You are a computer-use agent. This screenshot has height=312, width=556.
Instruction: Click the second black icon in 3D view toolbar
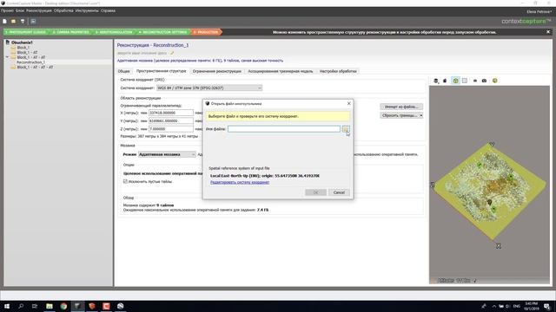445,81
